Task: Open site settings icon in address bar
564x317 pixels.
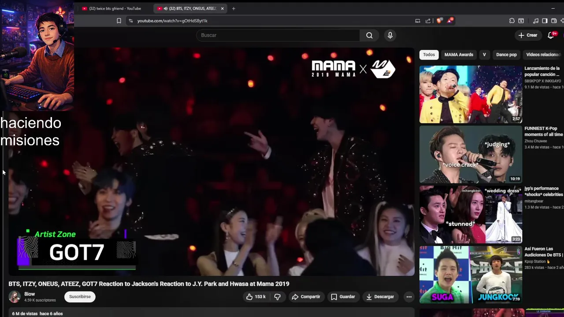Action: point(130,21)
